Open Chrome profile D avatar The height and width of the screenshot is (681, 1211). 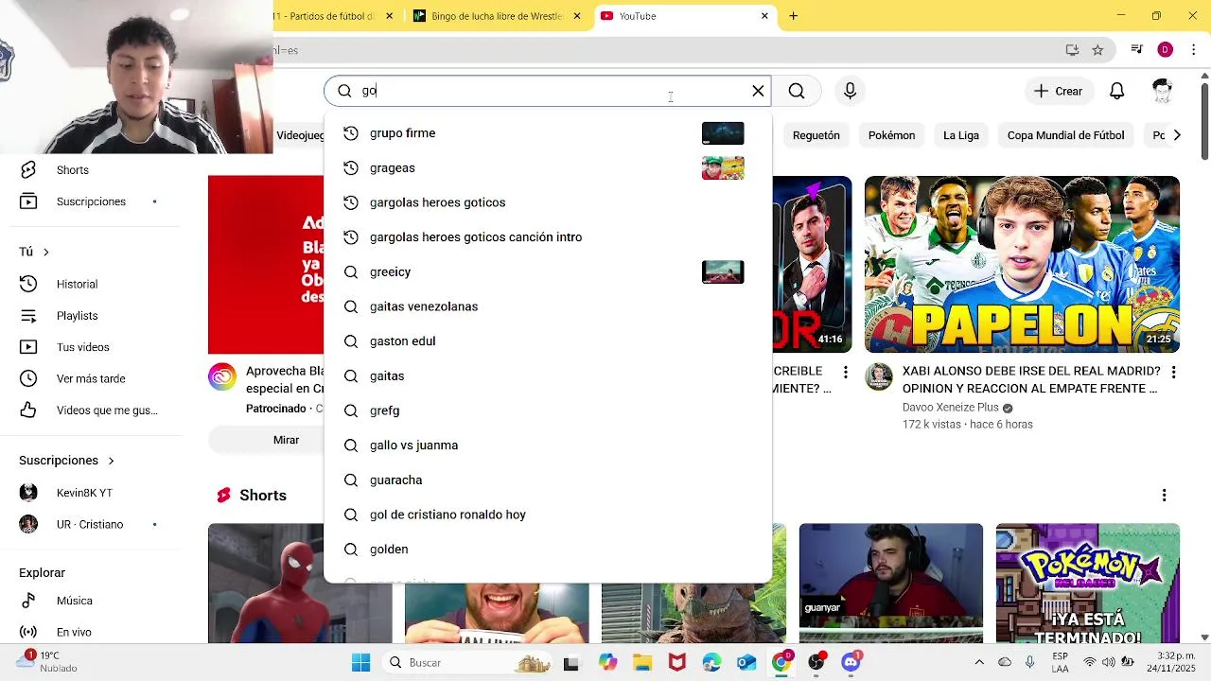coord(1166,50)
